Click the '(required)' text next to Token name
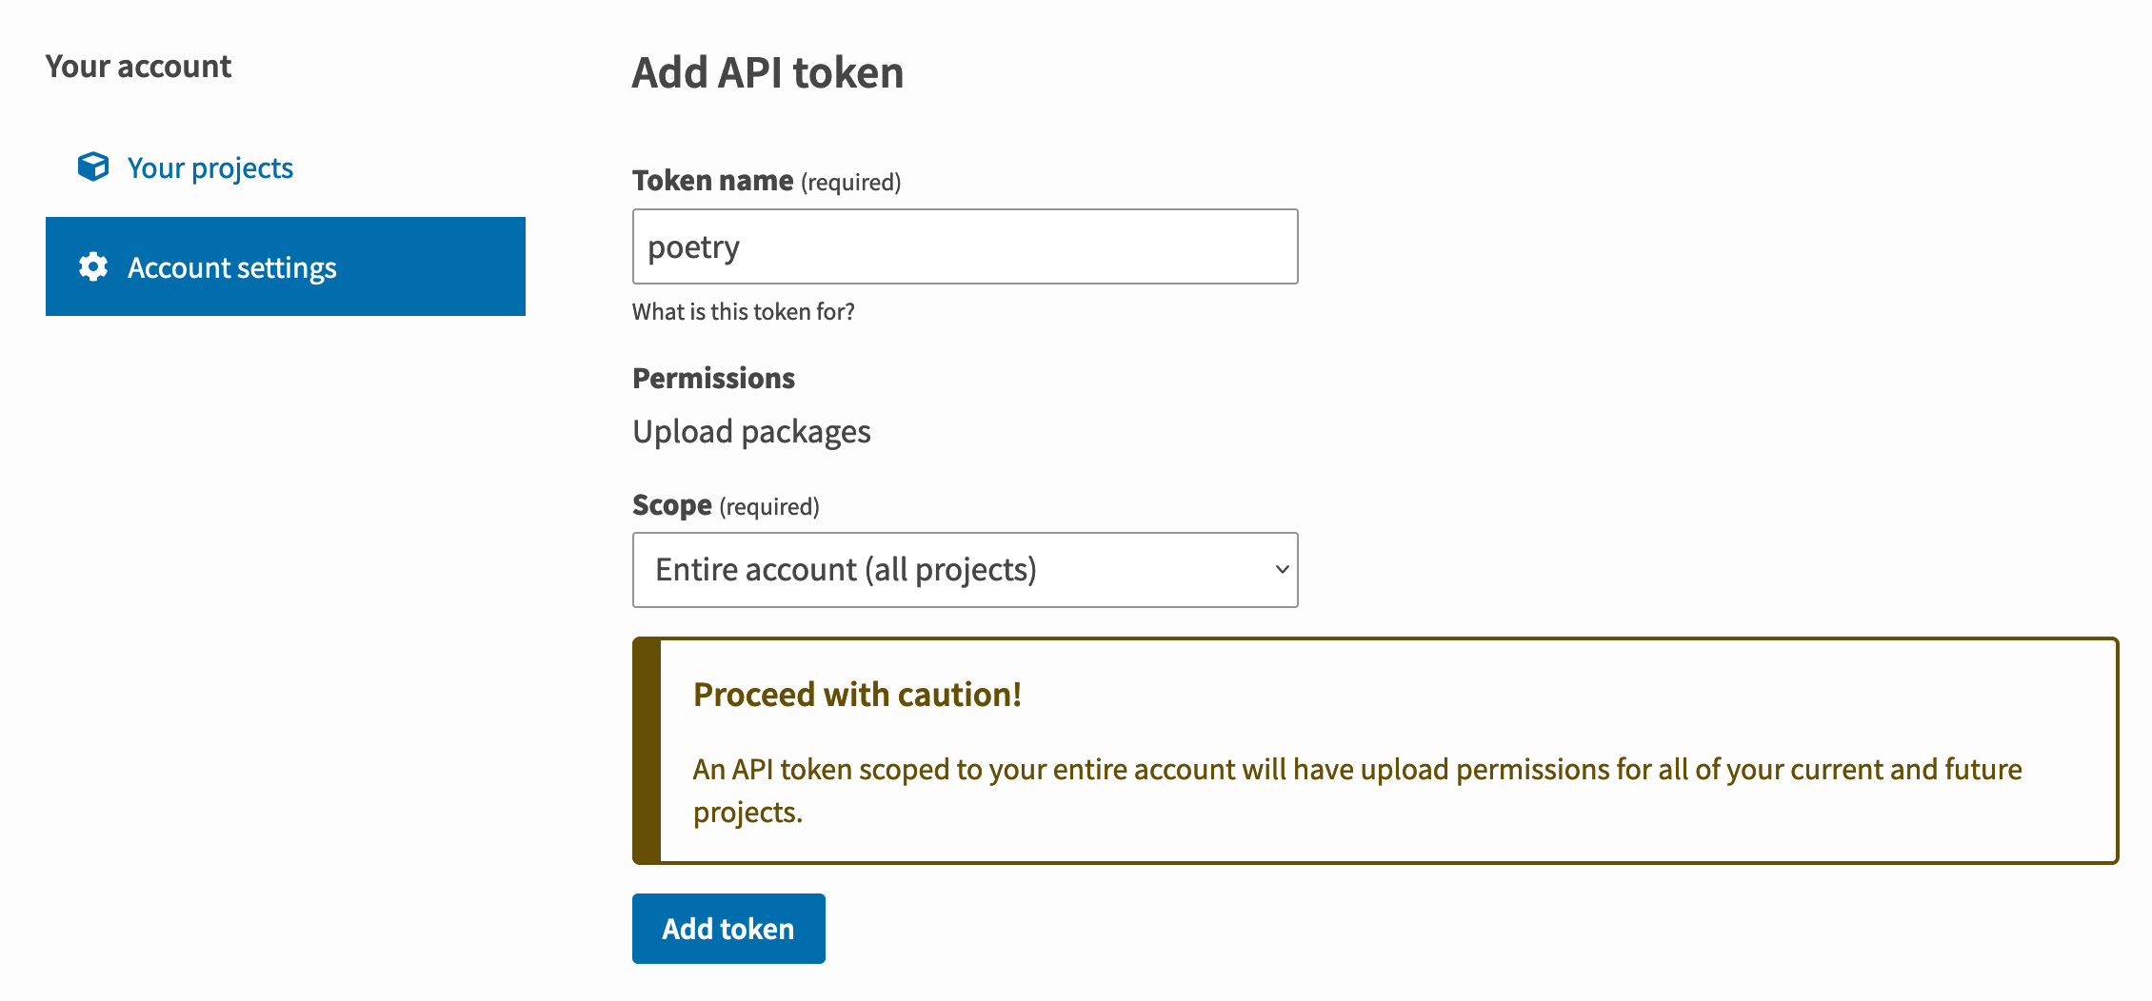This screenshot has height=1001, width=2152. tap(850, 183)
